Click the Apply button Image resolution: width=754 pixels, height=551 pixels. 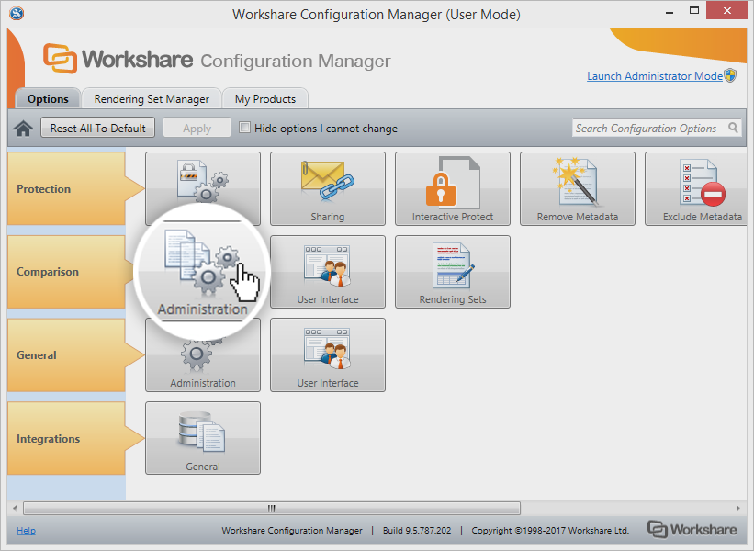pyautogui.click(x=197, y=128)
